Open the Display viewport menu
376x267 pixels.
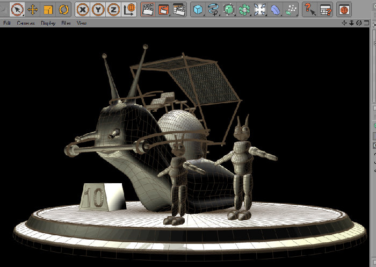coord(48,23)
